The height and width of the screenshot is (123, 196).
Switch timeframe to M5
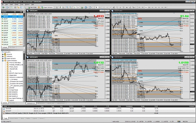(x=143, y=8)
